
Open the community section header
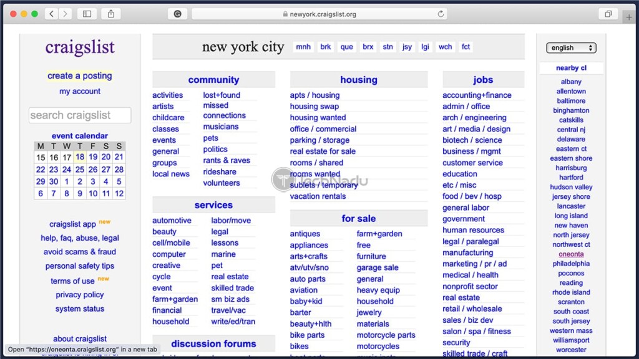coord(213,80)
